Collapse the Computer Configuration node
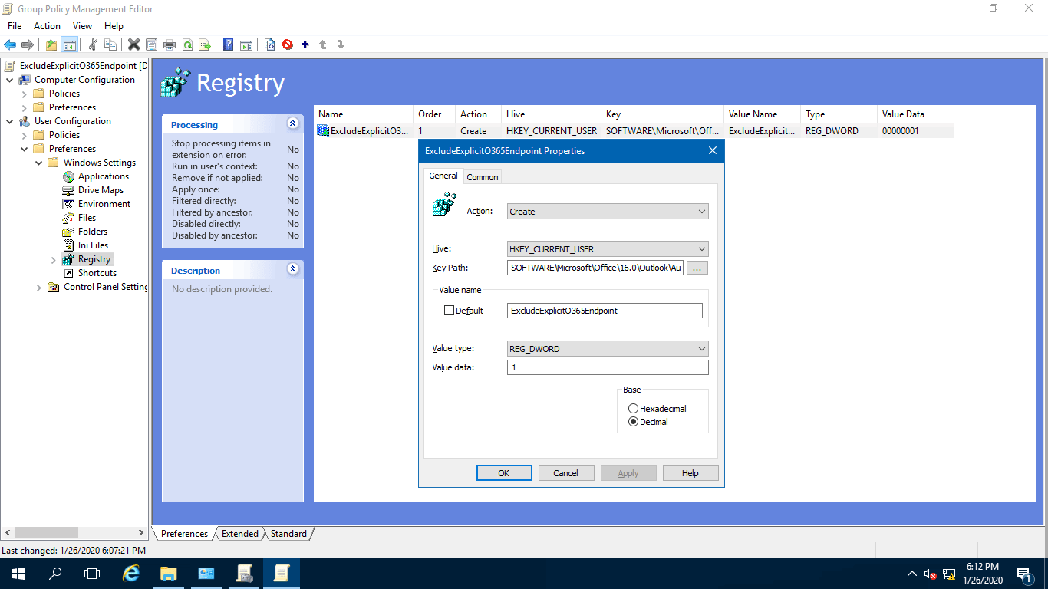This screenshot has height=589, width=1048. tap(9, 80)
